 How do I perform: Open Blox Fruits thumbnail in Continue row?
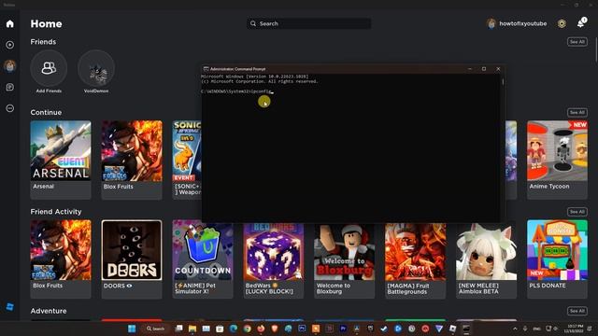point(132,151)
